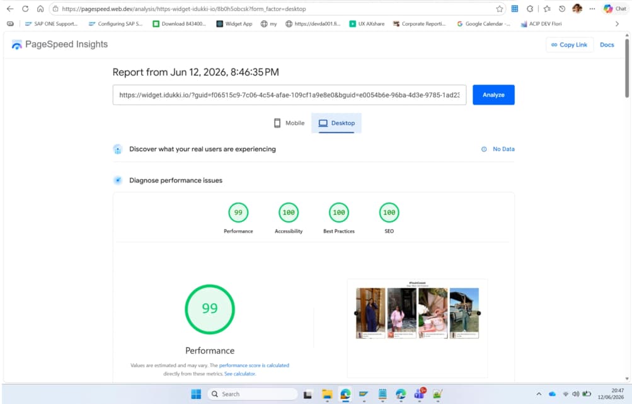Open the Favorites list icon
The width and height of the screenshot is (632, 404).
click(547, 8)
